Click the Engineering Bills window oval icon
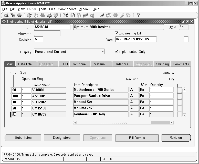The width and height of the screenshot is (199, 164). (x=4, y=22)
